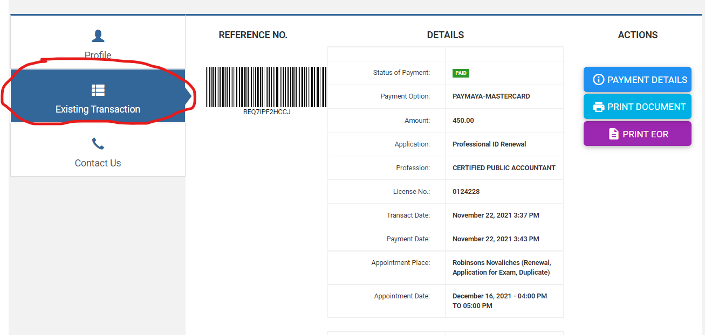Screen dimensions: 705x335
Task: Click the REFERENCE NO. column header
Action: click(253, 35)
